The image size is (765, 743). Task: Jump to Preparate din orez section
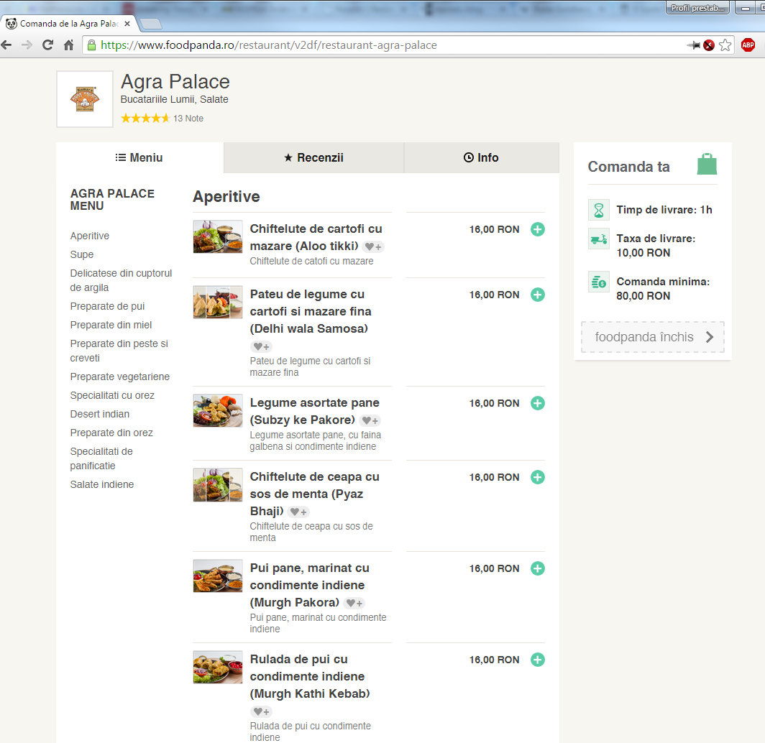[111, 433]
